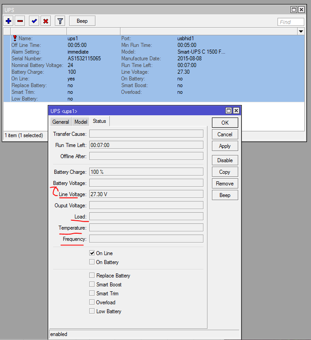Click the red X disable icon
Screen dimensions: 311x340
coord(46,21)
